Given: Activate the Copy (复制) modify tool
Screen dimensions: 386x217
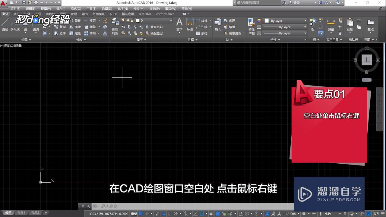Looking at the screenshot, I should pos(62,27).
